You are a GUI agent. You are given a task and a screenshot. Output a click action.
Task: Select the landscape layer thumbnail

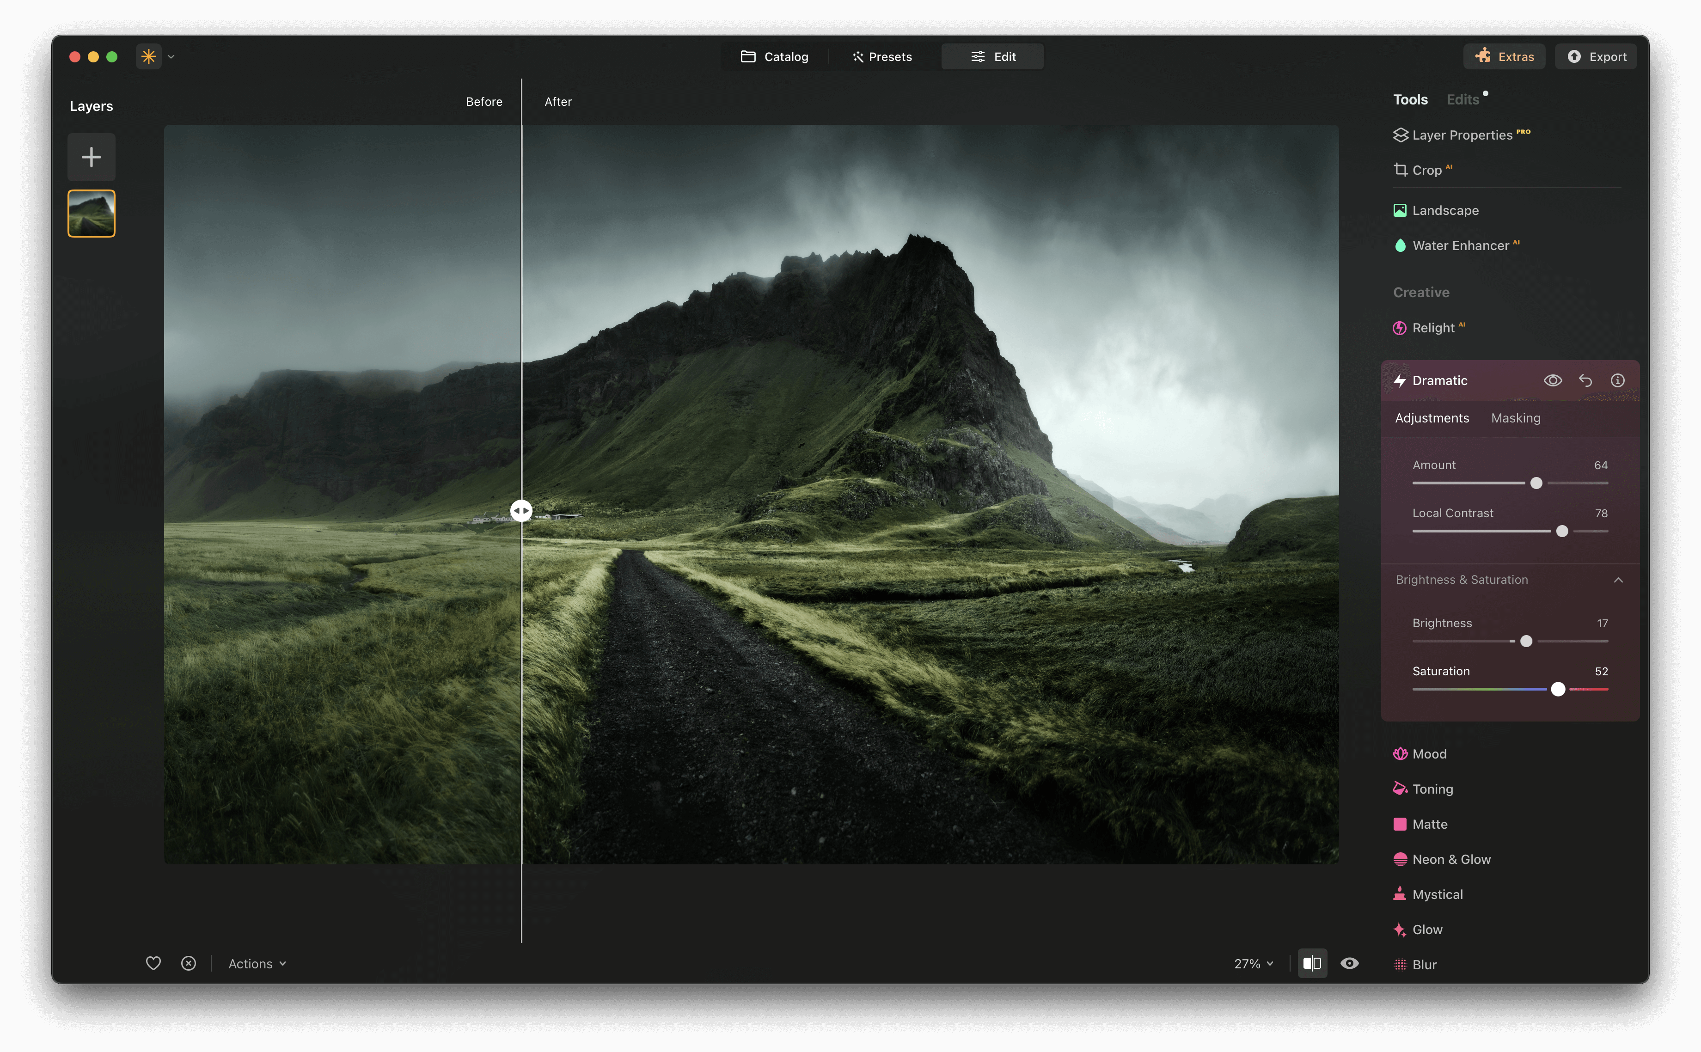click(x=91, y=213)
